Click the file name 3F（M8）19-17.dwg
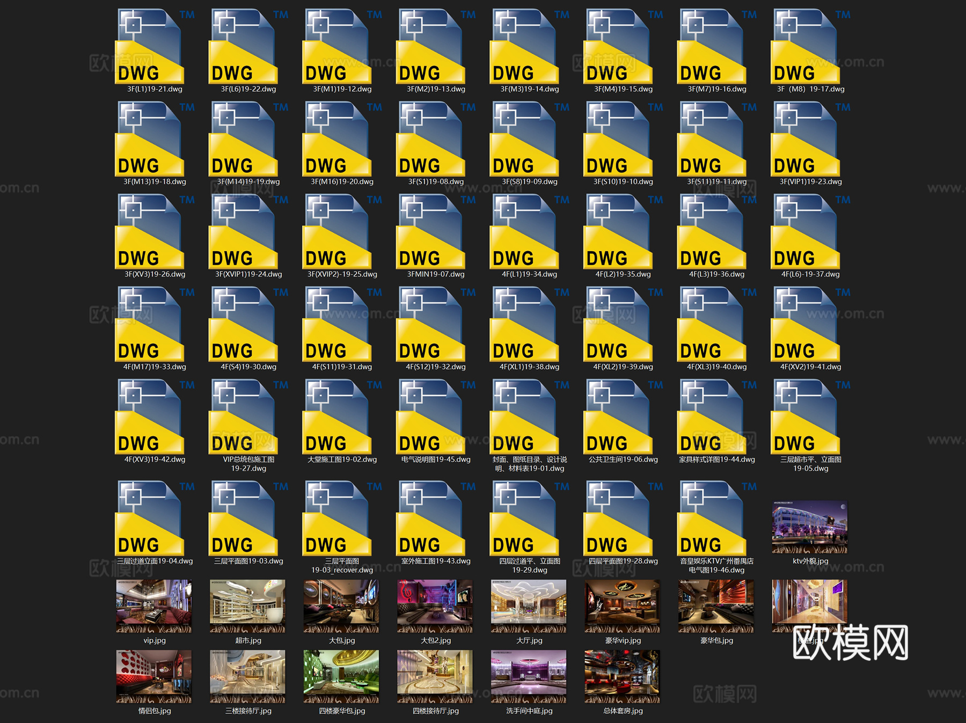The height and width of the screenshot is (723, 966). (x=810, y=89)
